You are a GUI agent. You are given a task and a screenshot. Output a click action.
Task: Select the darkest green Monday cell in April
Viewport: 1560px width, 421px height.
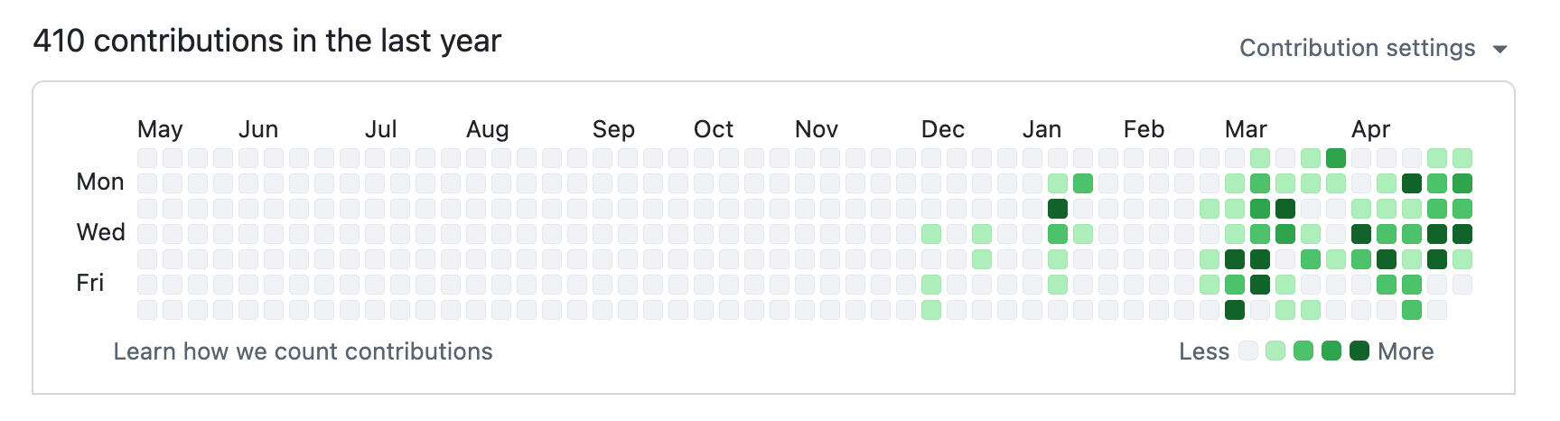pyautogui.click(x=1412, y=183)
